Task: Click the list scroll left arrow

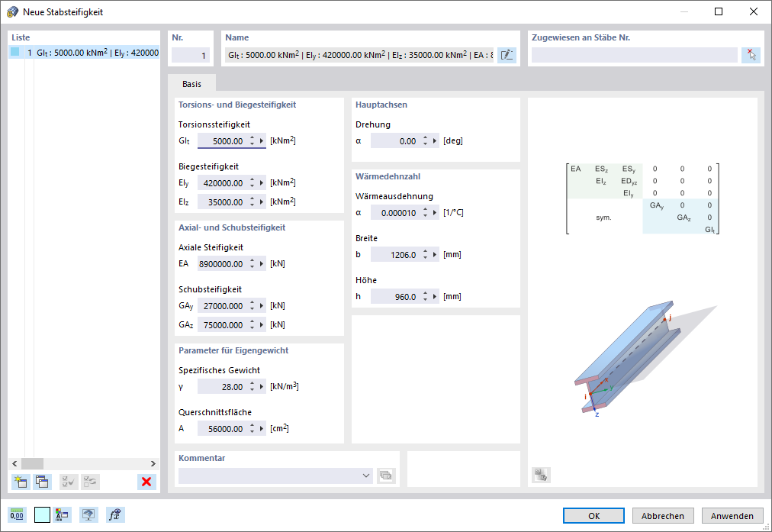Action: tap(14, 463)
